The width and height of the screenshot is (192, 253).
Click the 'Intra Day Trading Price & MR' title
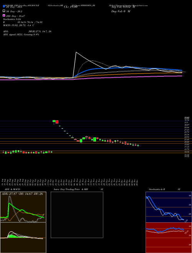[x=71, y=189]
